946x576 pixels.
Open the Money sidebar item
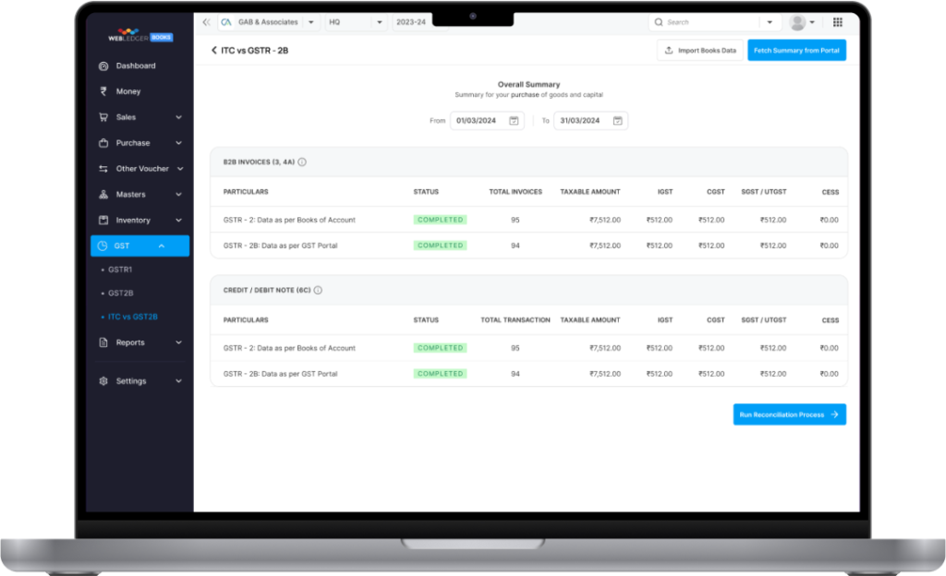click(x=128, y=91)
